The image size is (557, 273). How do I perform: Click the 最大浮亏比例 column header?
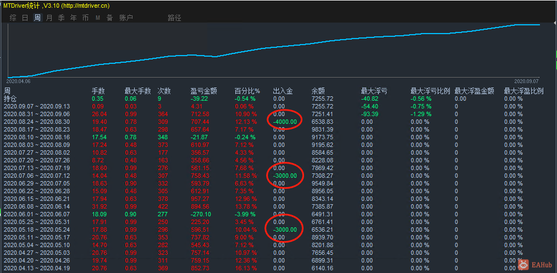point(431,91)
